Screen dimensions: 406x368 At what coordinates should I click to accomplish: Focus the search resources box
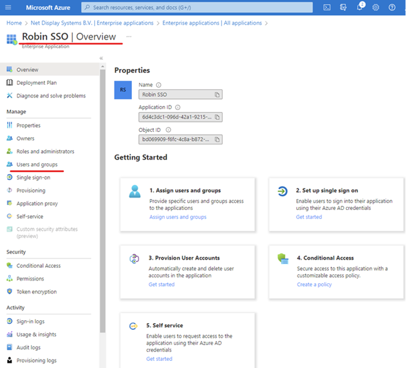pos(197,8)
